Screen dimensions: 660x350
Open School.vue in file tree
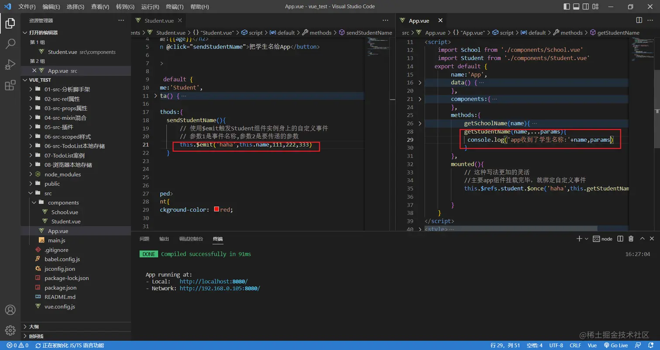tap(65, 212)
